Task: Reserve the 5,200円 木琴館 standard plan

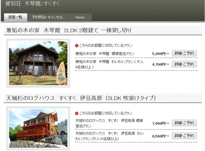Action: pyautogui.click(x=184, y=53)
